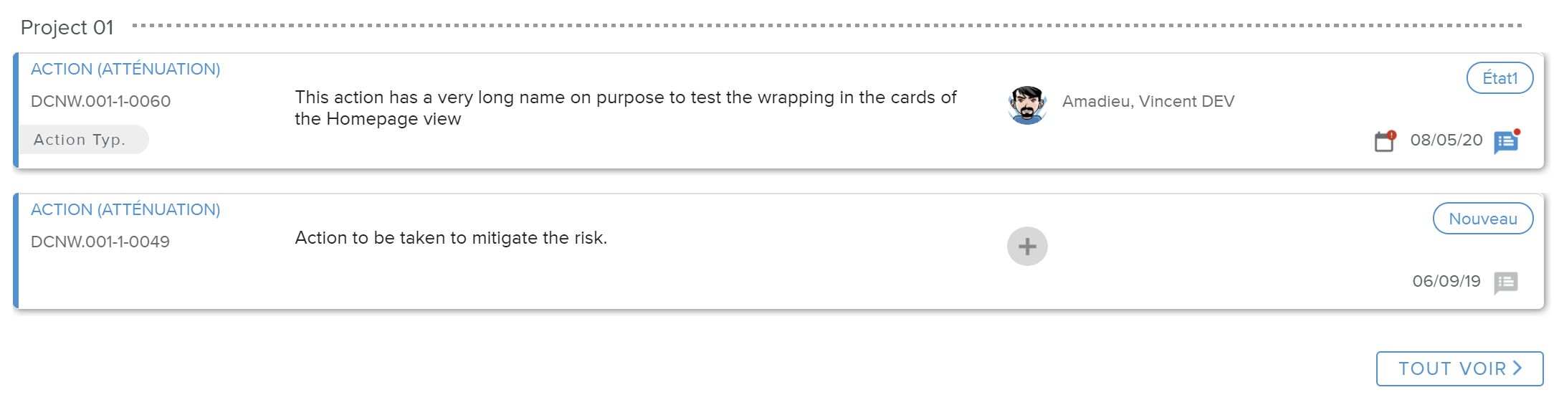1564x405 pixels.
Task: Click the due date 08/05/20
Action: (1446, 140)
